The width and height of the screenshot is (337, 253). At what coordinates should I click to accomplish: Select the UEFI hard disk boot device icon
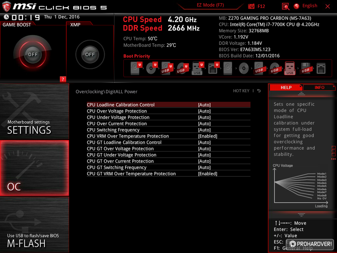[x=136, y=69]
